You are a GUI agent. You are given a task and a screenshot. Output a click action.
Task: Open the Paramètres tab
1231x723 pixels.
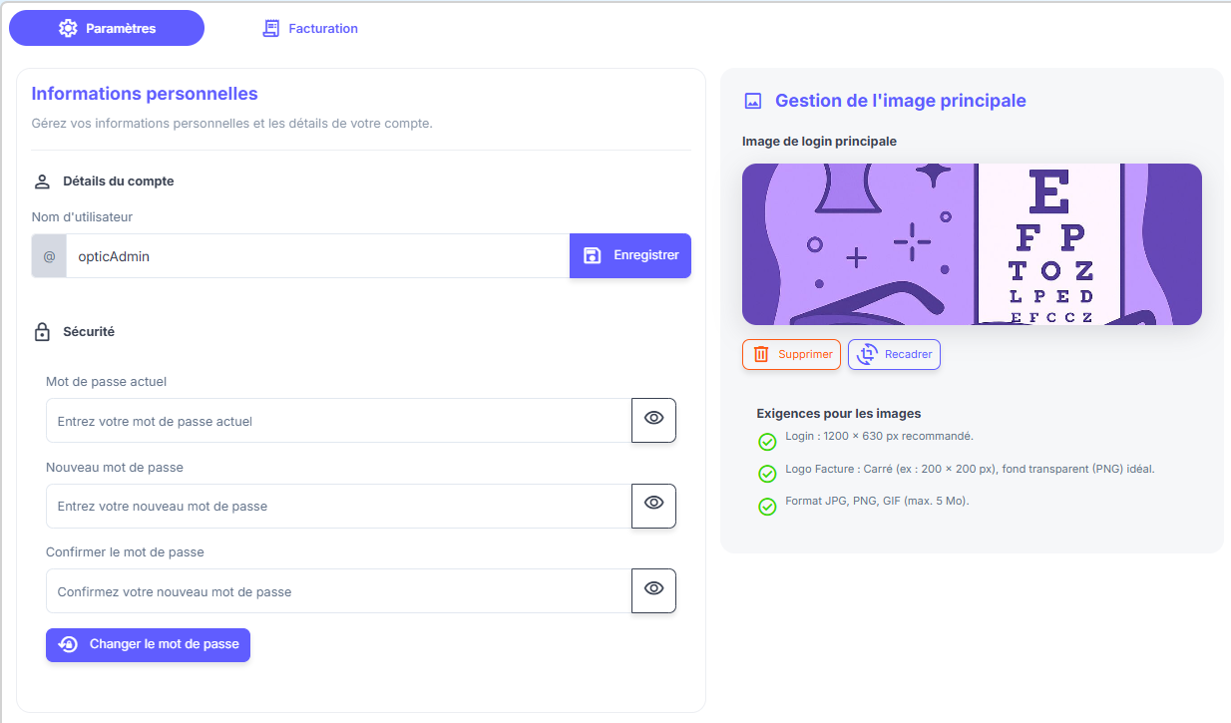pos(107,28)
